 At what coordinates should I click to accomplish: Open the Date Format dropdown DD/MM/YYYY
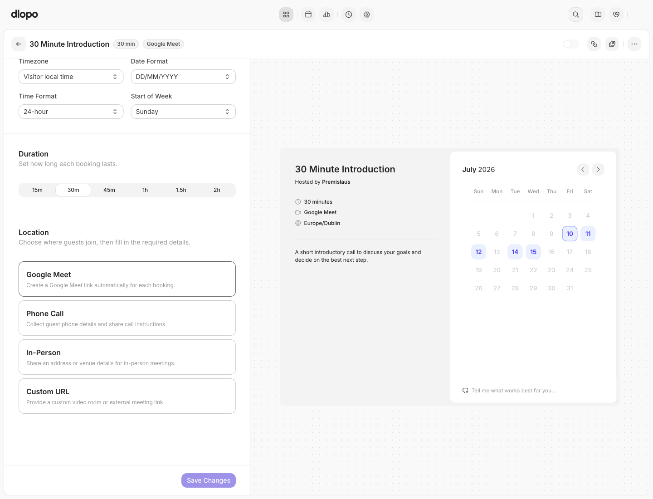tap(183, 77)
